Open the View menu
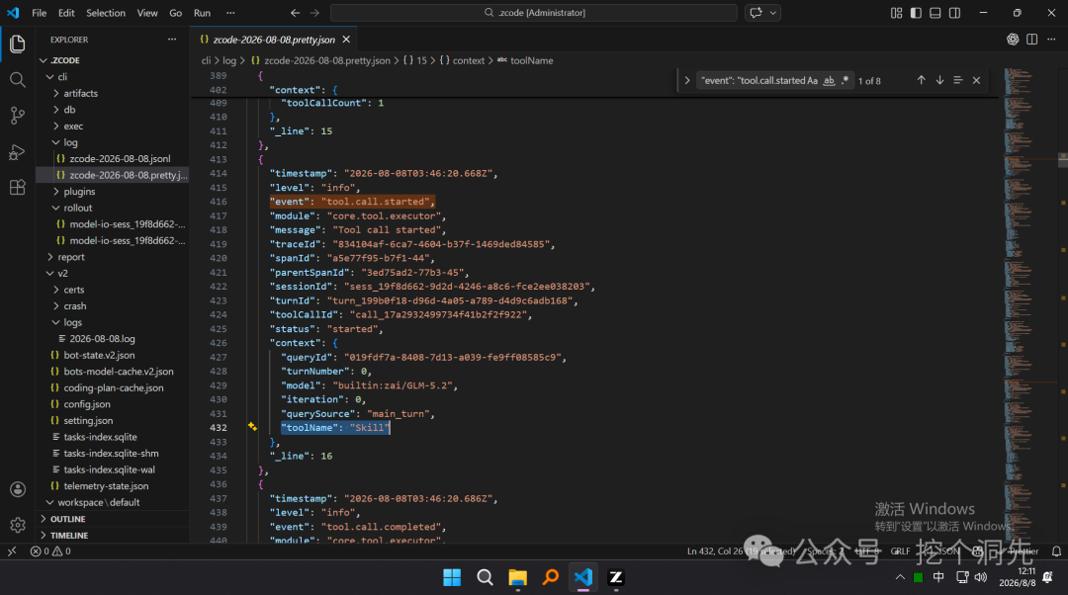 point(147,12)
